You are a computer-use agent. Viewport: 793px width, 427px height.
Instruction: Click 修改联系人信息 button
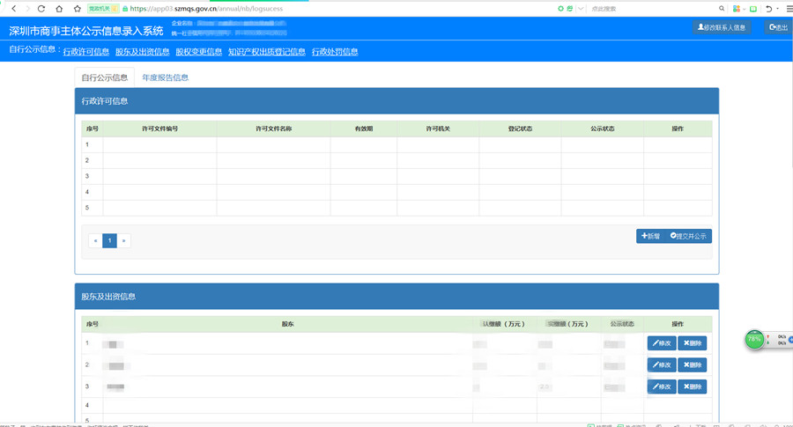(721, 27)
